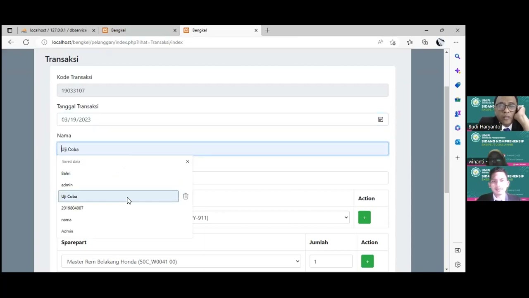
Task: Open a new browser tab
Action: 267,30
